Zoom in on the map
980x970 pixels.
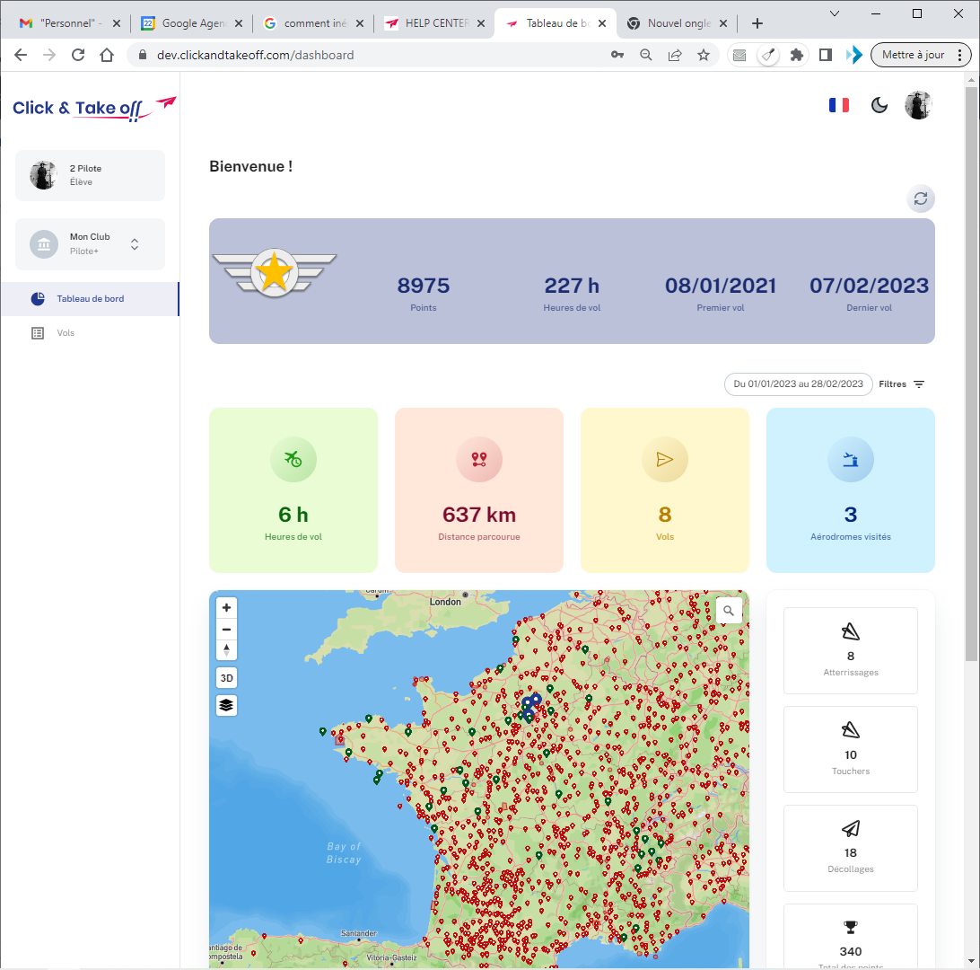point(226,607)
